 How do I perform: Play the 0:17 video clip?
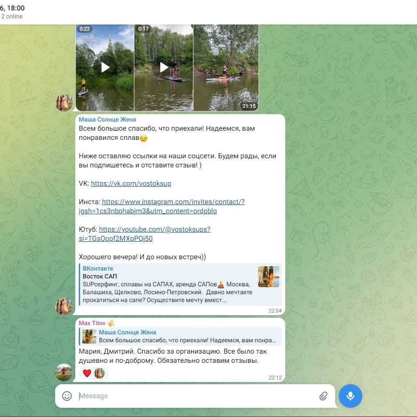[164, 68]
